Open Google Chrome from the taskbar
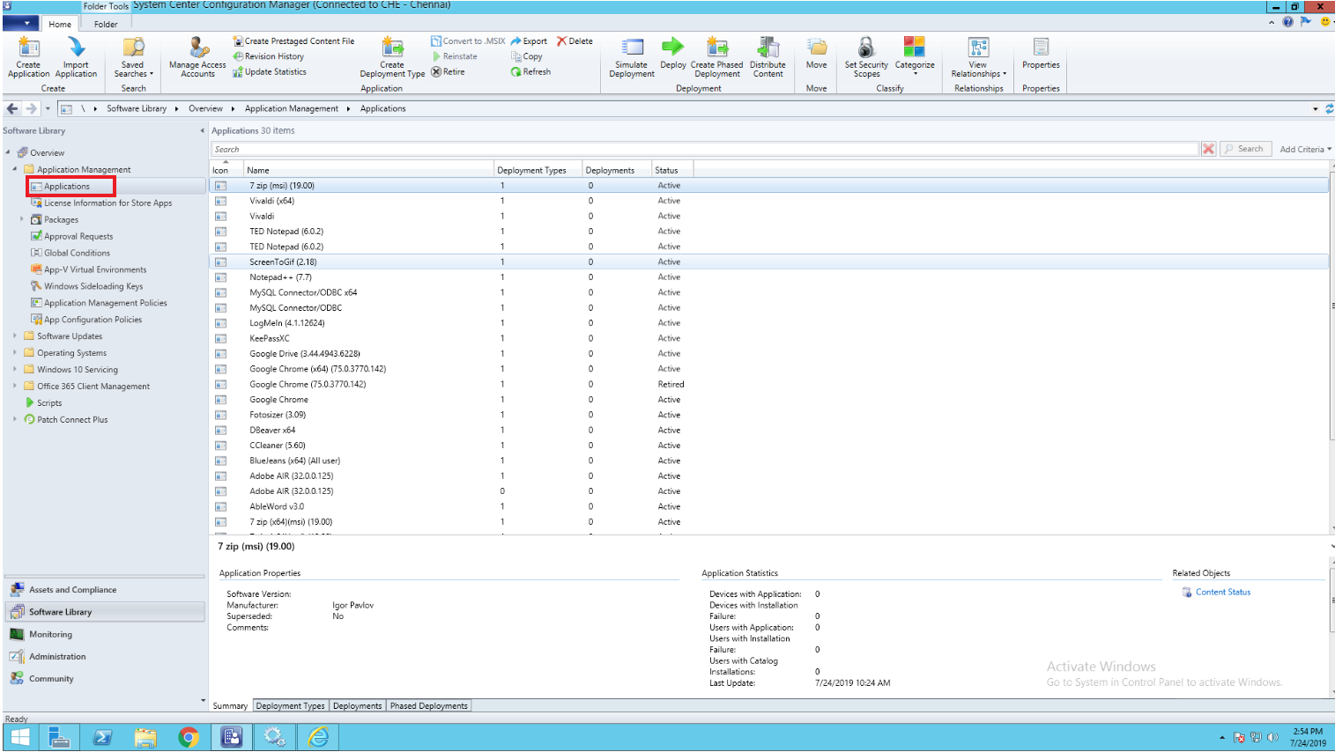The image size is (1335, 752). [188, 737]
